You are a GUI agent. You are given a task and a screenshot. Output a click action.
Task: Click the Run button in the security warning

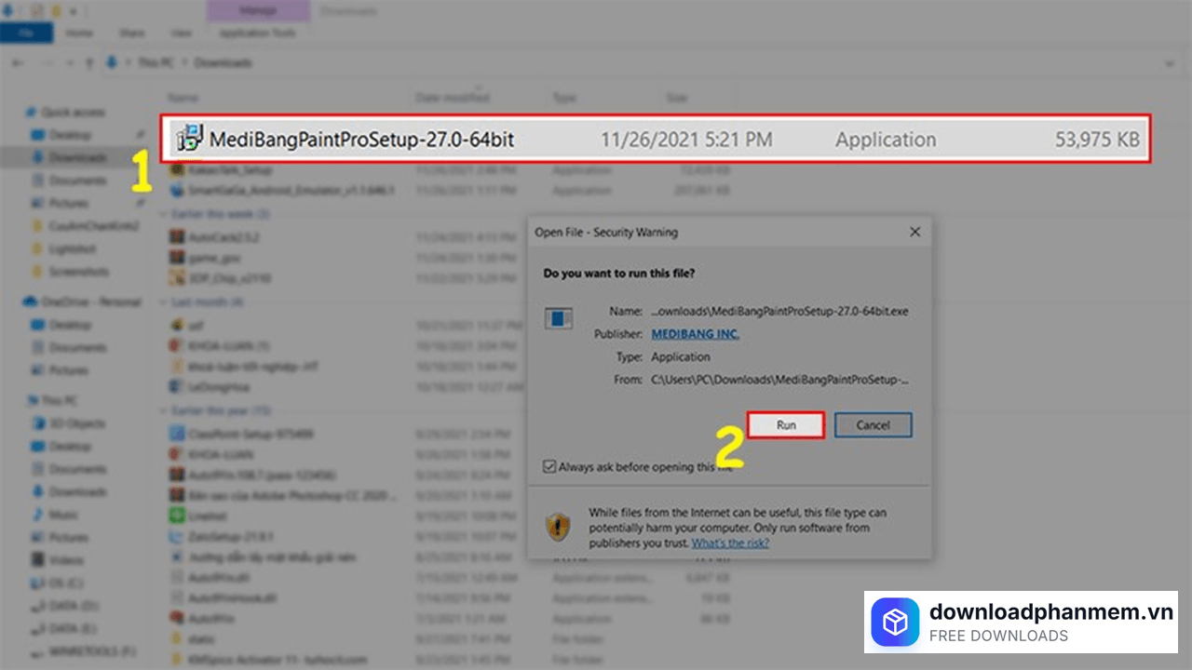click(x=786, y=425)
